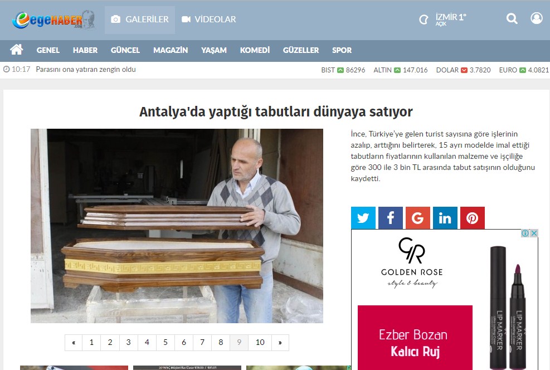Open the SPOR menu

click(342, 50)
